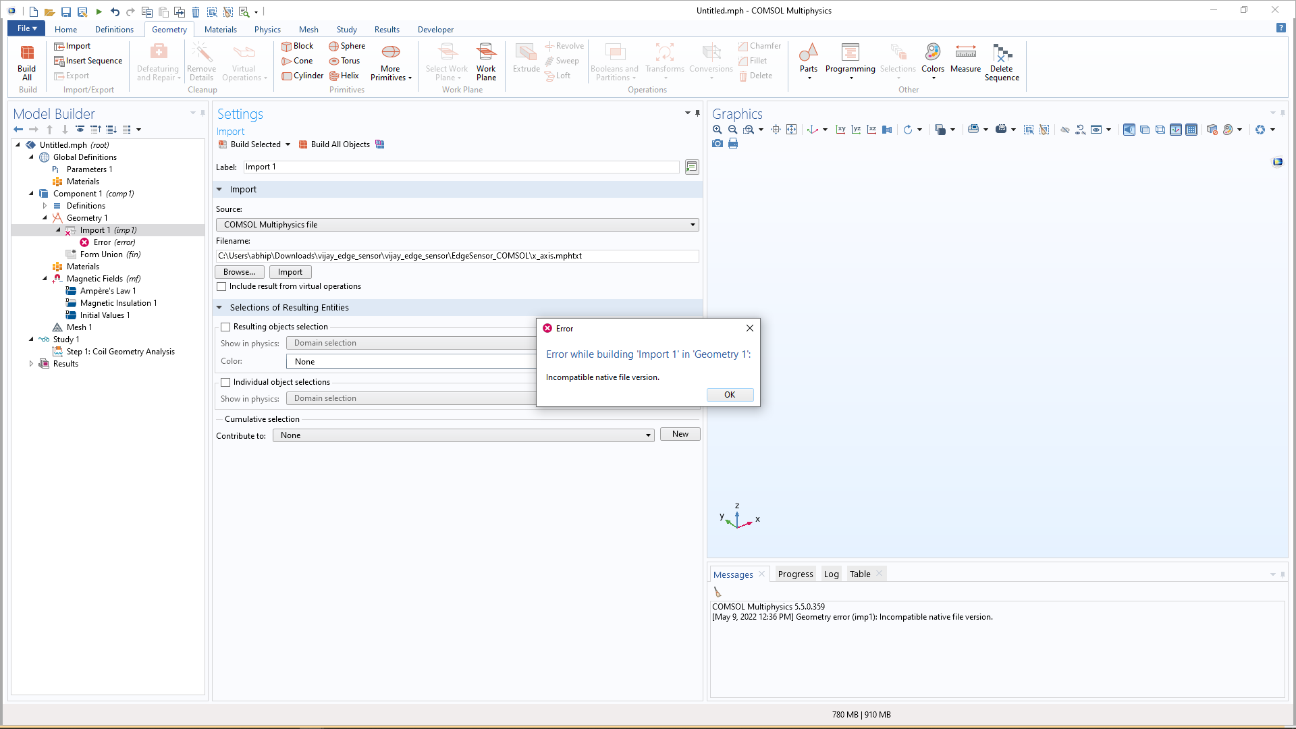The image size is (1296, 729).
Task: Check Individual object selections box
Action: click(225, 382)
